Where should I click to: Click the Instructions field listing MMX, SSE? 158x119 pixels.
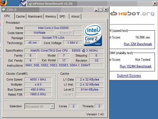pyautogui.click(x=64, y=65)
